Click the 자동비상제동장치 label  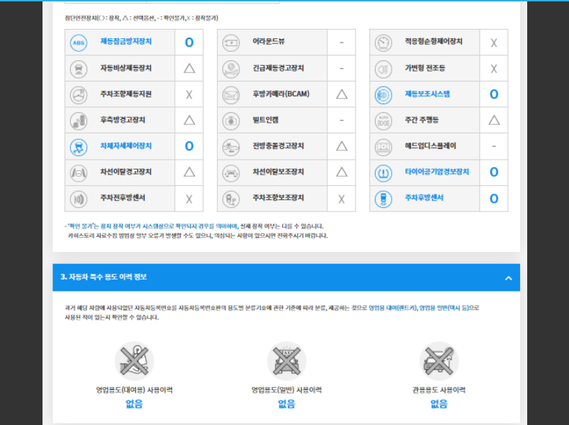coord(126,68)
